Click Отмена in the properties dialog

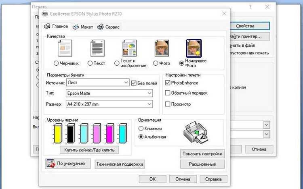(x=183, y=179)
